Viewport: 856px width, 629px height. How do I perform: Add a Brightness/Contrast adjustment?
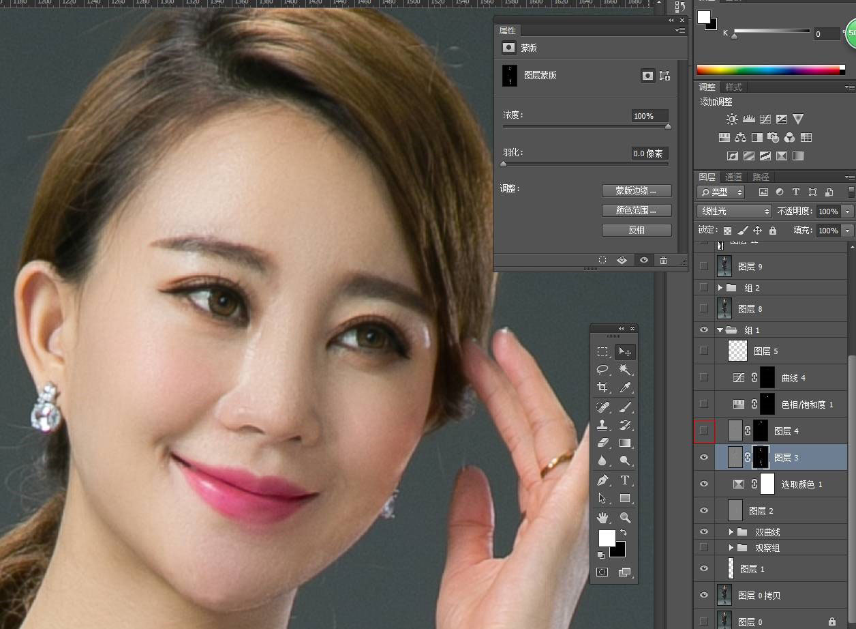point(732,119)
